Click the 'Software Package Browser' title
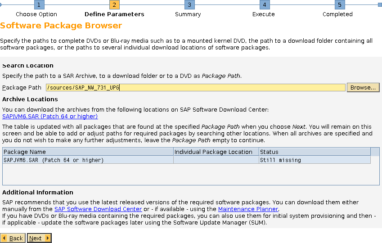The image size is (382, 243). 61,26
